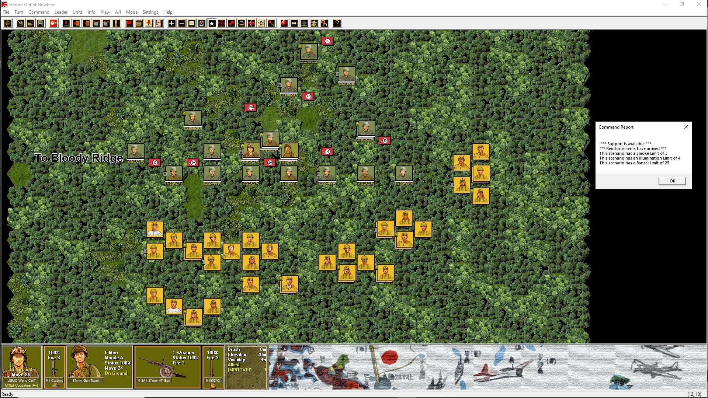Open a saved game via folder icon
This screenshot has height=398, width=708.
point(31,24)
